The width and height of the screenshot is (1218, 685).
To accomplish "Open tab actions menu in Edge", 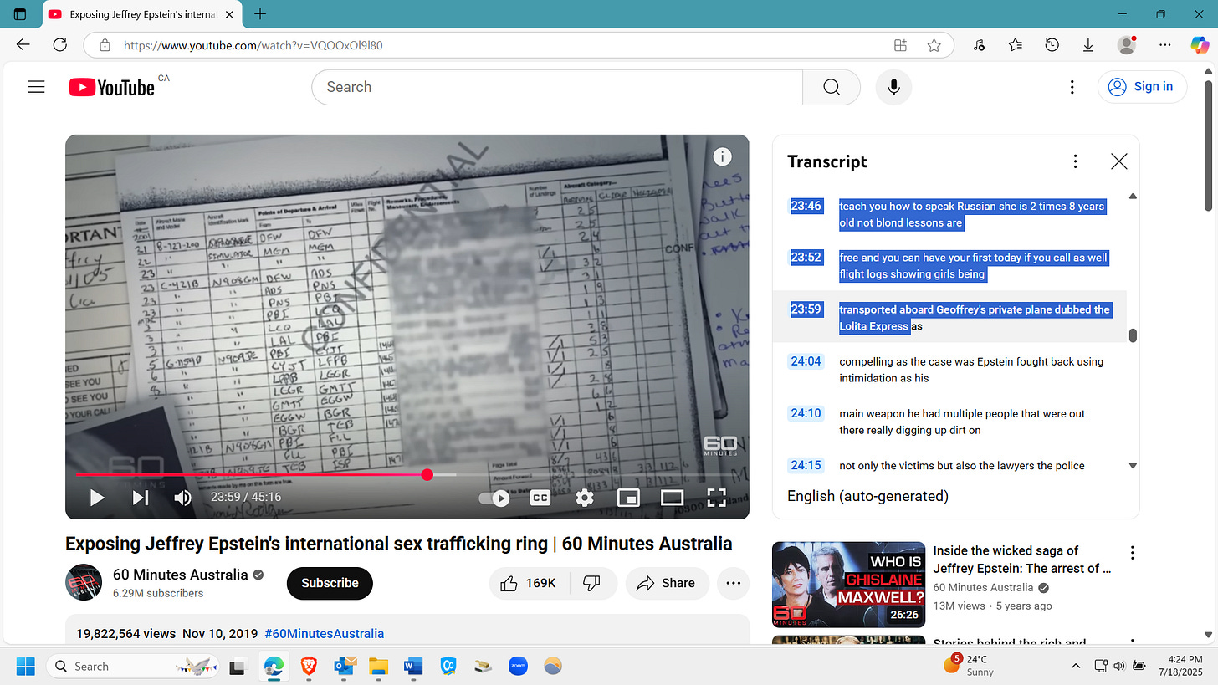I will 21,14.
